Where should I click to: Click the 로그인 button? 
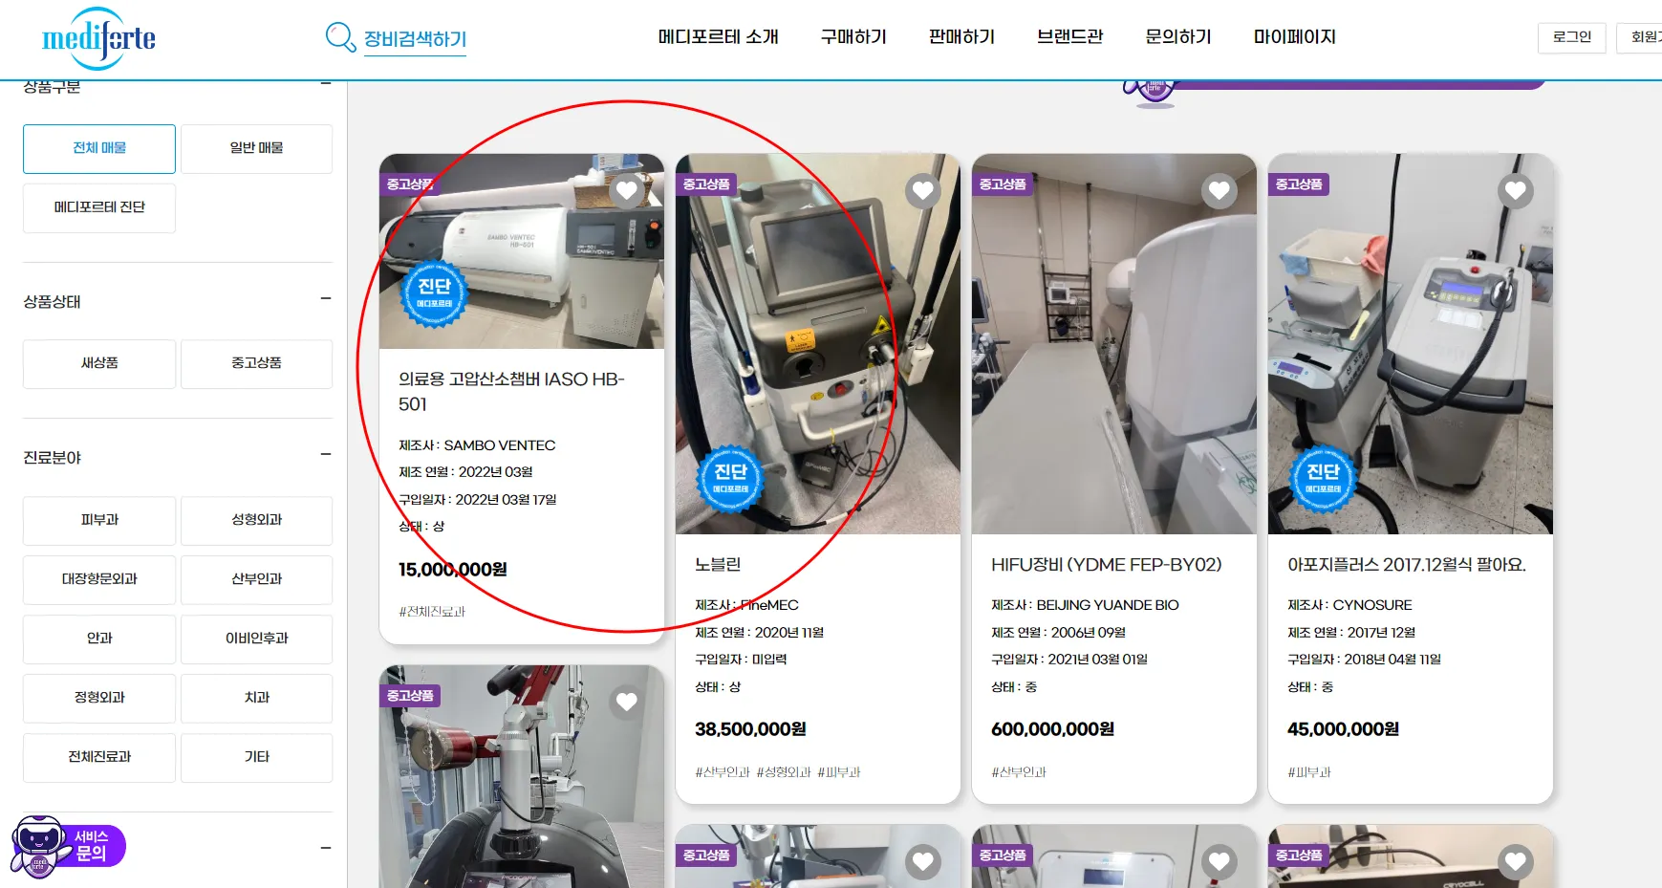(1572, 37)
